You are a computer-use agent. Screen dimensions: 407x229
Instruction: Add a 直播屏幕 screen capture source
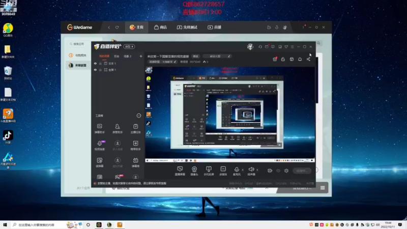click(180, 171)
